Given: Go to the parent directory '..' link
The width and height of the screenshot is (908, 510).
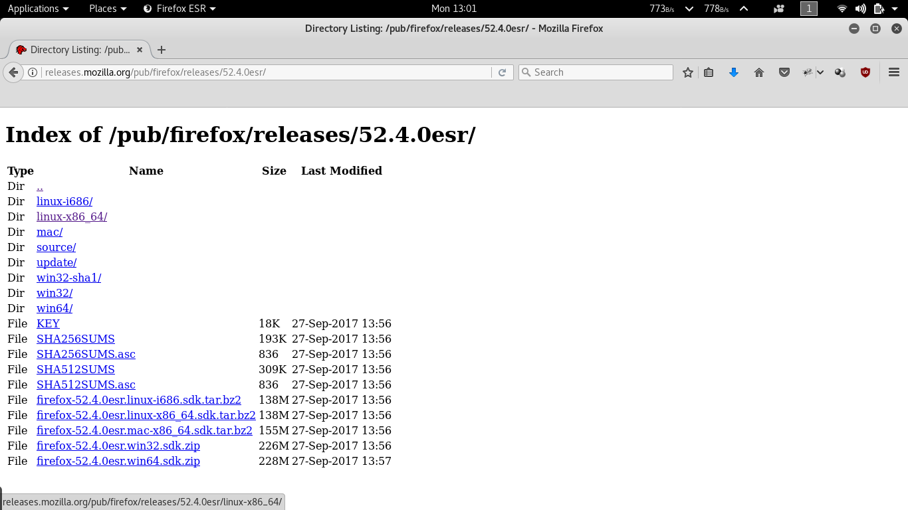Looking at the screenshot, I should tap(40, 187).
